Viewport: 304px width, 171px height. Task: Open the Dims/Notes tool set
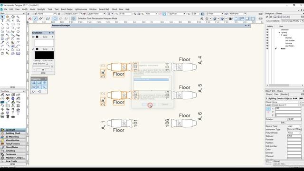(x=13, y=147)
